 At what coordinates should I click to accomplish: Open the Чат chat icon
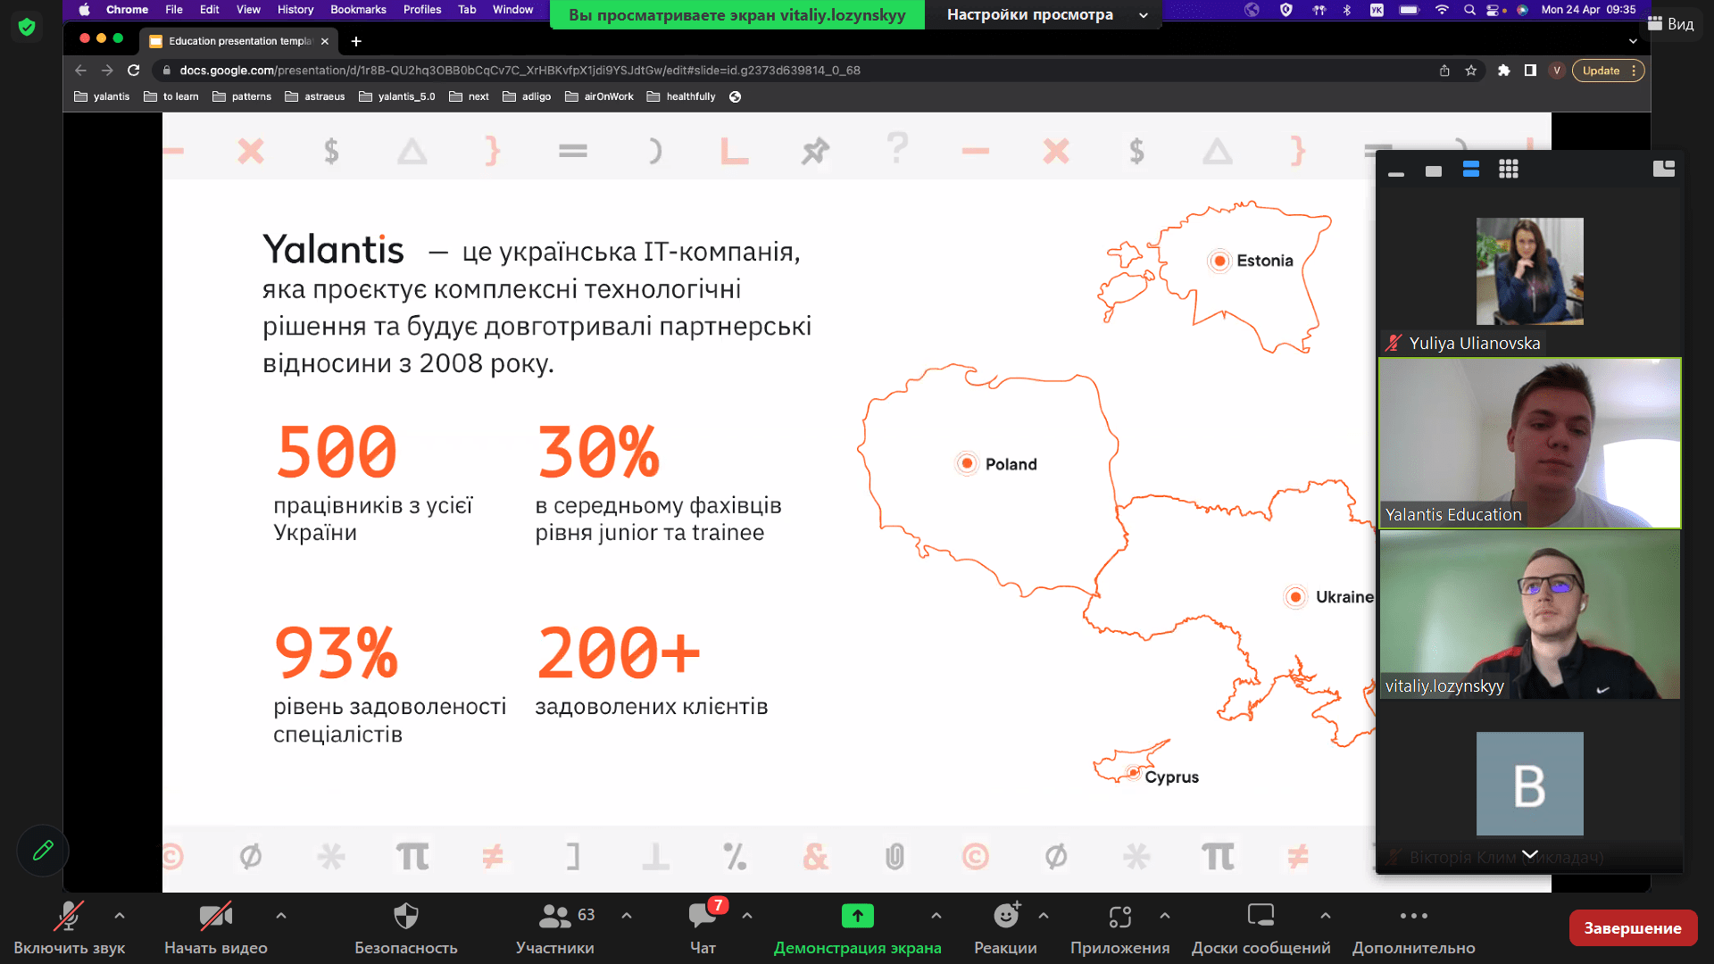[x=703, y=916]
